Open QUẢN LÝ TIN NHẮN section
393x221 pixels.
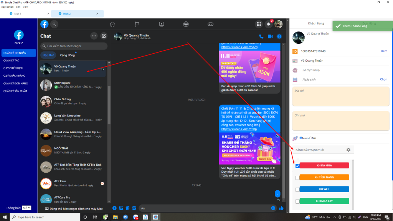click(18, 53)
